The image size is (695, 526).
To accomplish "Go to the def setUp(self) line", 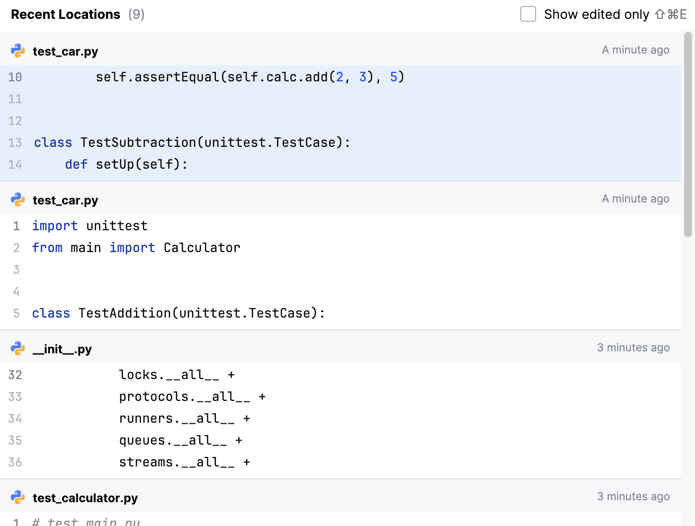I will click(x=126, y=164).
